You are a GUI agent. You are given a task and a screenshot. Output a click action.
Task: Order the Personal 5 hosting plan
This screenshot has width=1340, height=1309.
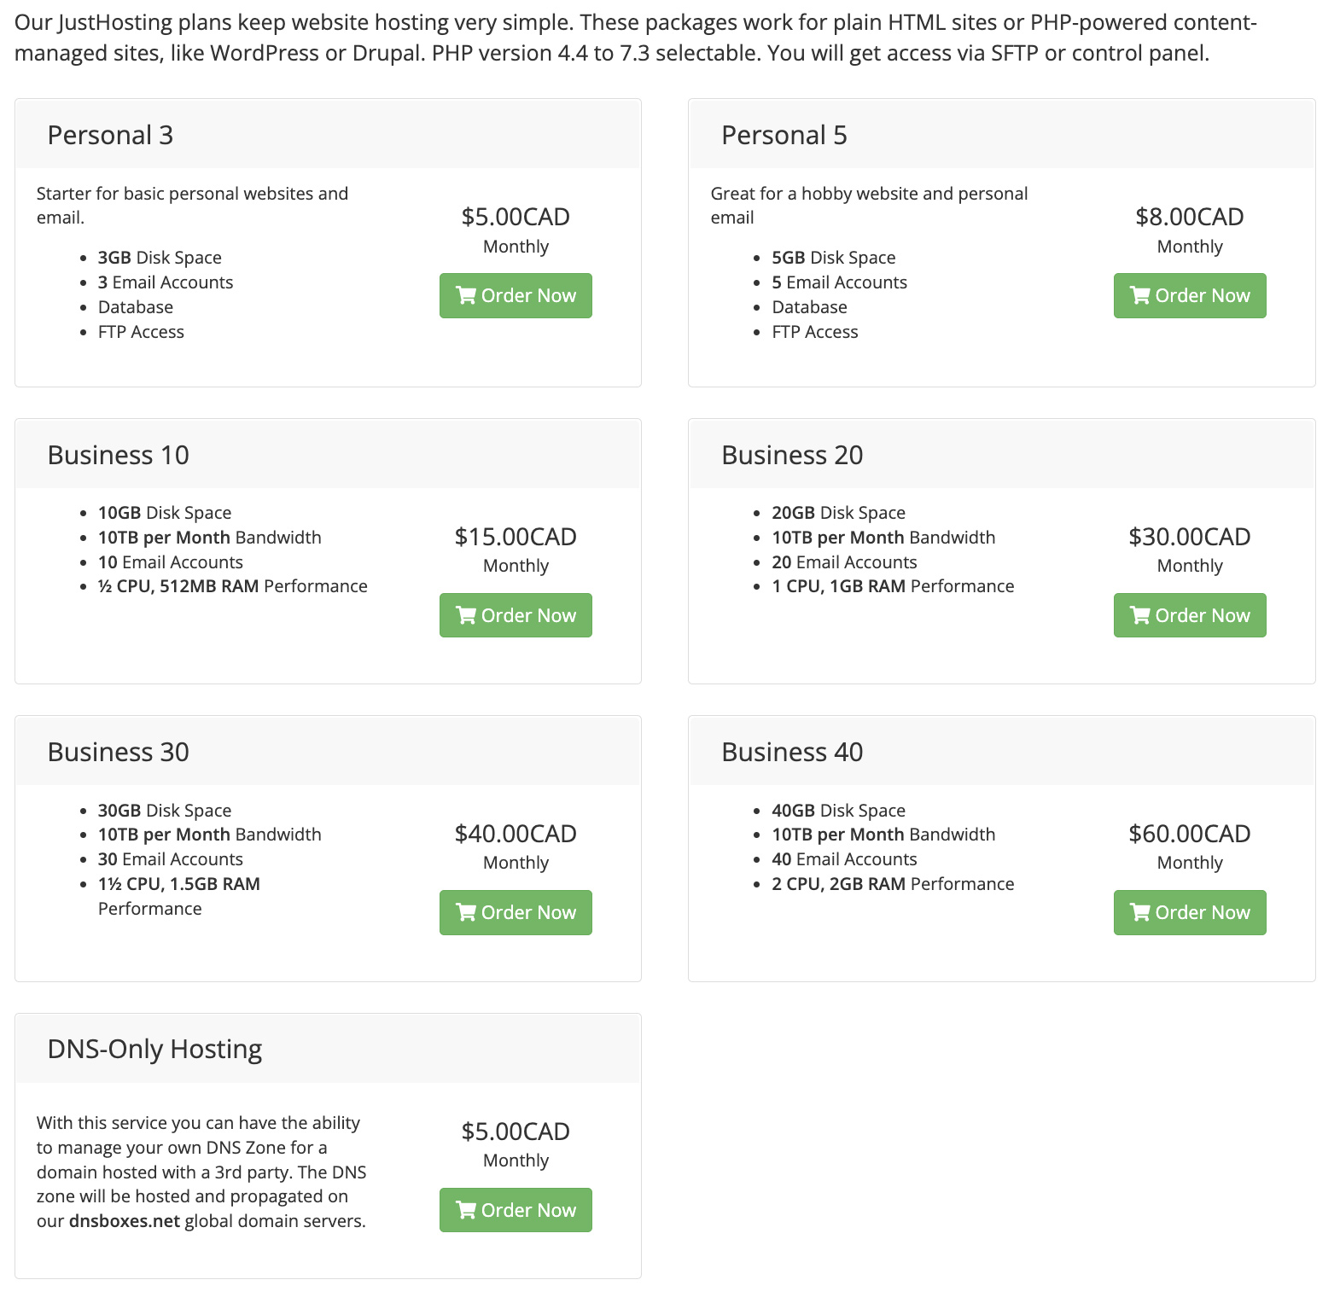click(x=1190, y=295)
